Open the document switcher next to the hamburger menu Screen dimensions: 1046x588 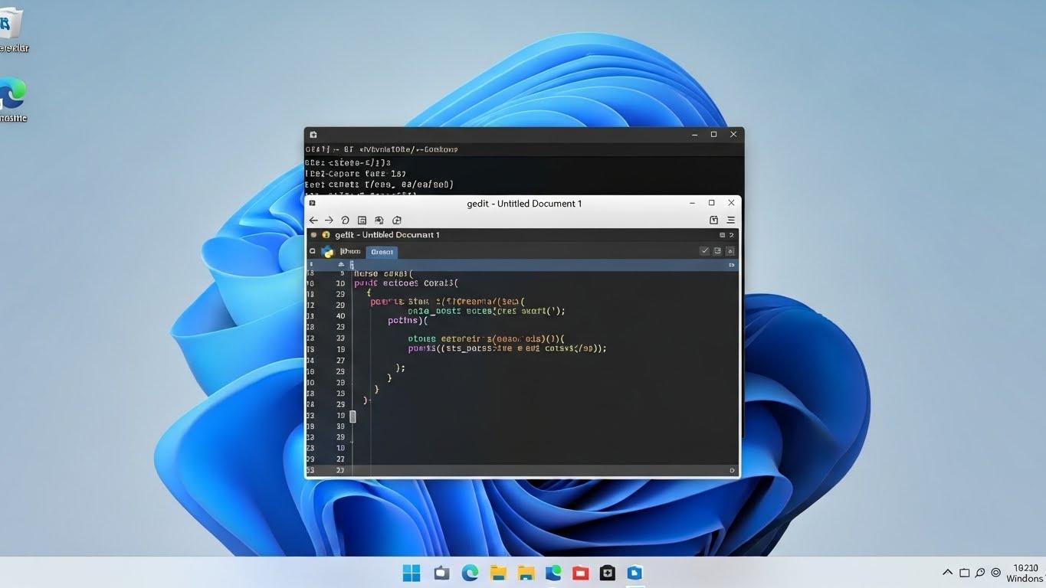tap(713, 220)
